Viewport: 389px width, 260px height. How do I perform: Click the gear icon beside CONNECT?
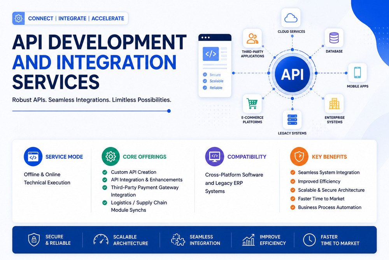coord(18,18)
